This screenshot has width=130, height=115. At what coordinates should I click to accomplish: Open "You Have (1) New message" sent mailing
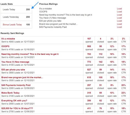[15, 62]
